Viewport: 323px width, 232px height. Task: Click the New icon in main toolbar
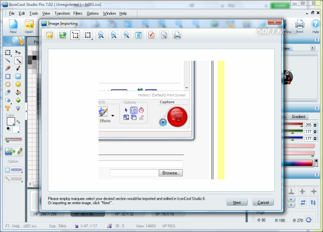pyautogui.click(x=13, y=26)
